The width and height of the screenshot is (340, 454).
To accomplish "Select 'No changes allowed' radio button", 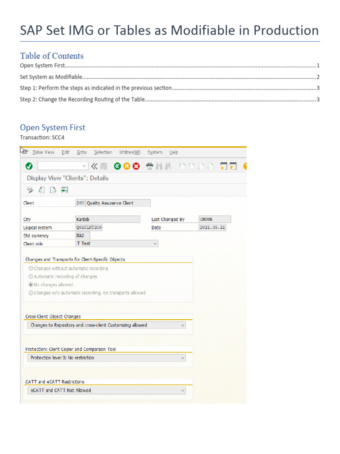I will tap(31, 285).
